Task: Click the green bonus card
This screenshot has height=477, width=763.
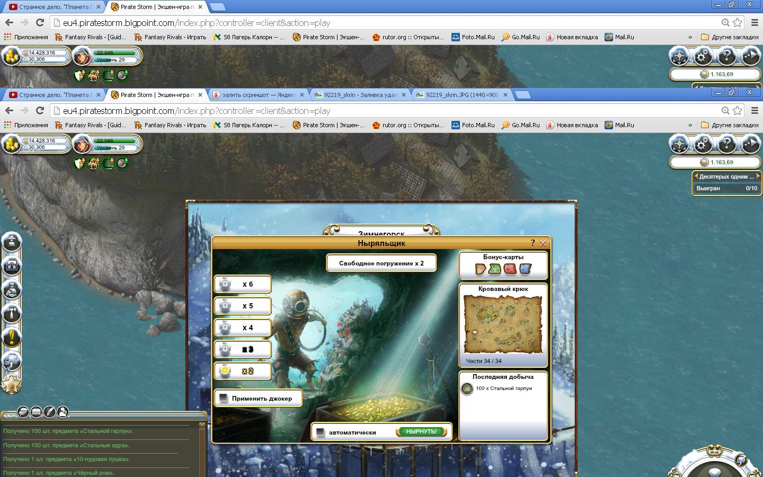Action: (495, 269)
